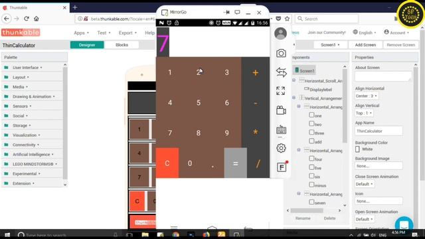Viewport: 425px width, 239px height.
Task: Open MirrorGo keyboard mapping icon
Action: point(281,130)
